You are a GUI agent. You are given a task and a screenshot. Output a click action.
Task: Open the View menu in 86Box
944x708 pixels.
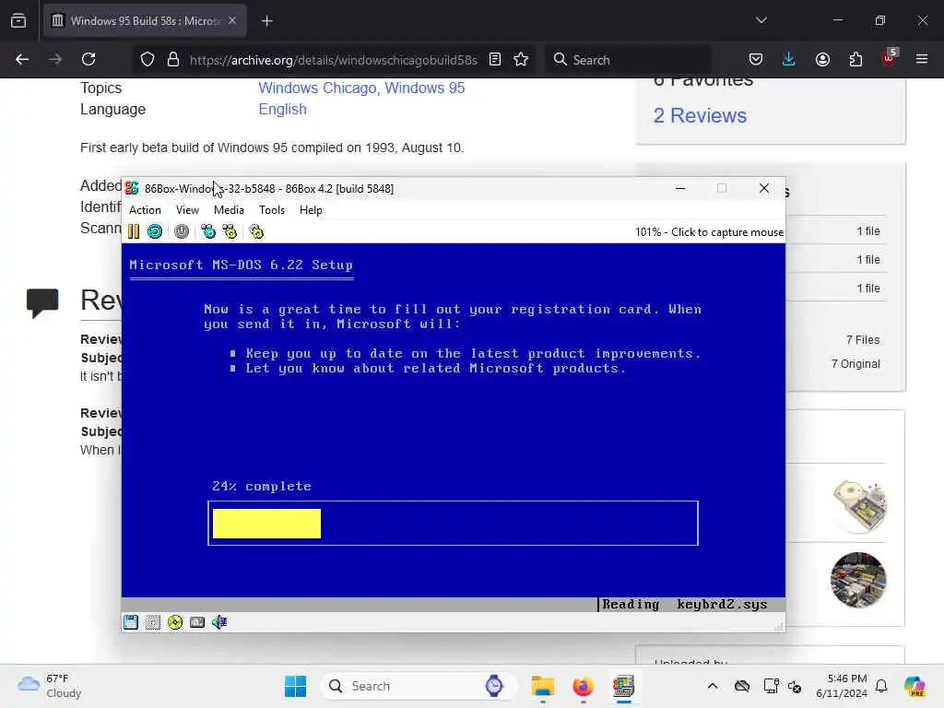pyautogui.click(x=187, y=210)
